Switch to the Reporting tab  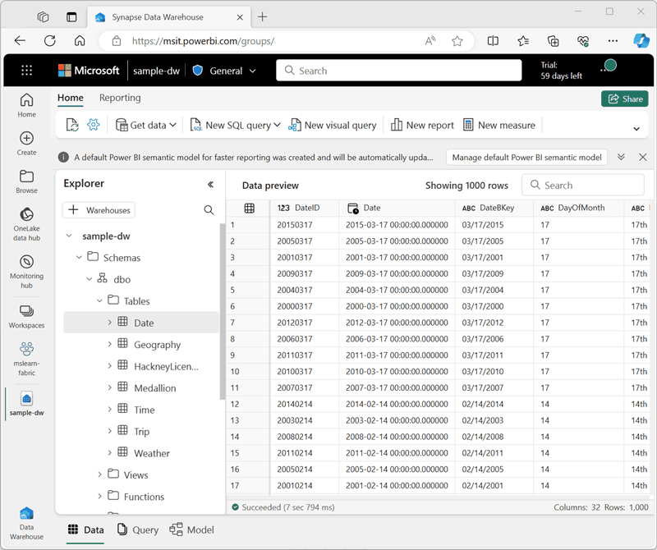click(x=120, y=98)
